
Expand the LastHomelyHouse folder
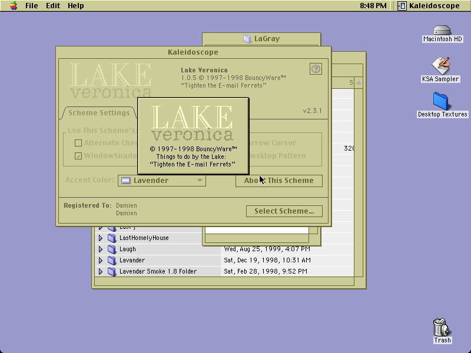[101, 238]
